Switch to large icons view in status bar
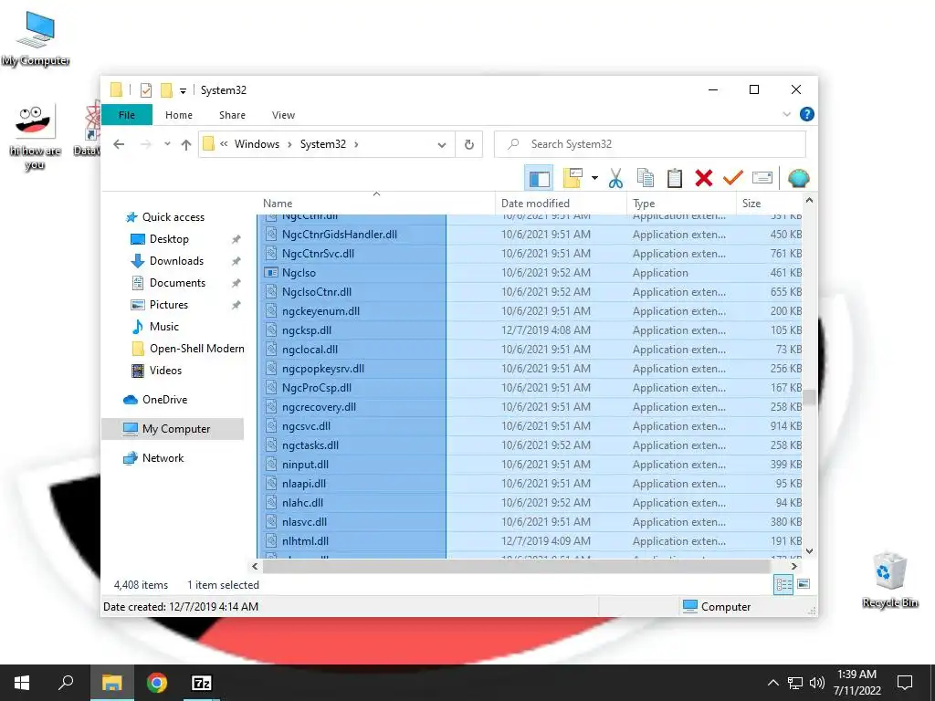 point(804,584)
